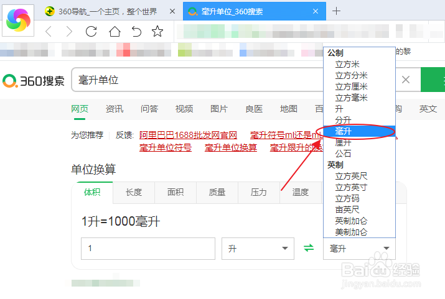Close the 360导航 tab
Screen dimensions: 445x299
tap(172, 11)
